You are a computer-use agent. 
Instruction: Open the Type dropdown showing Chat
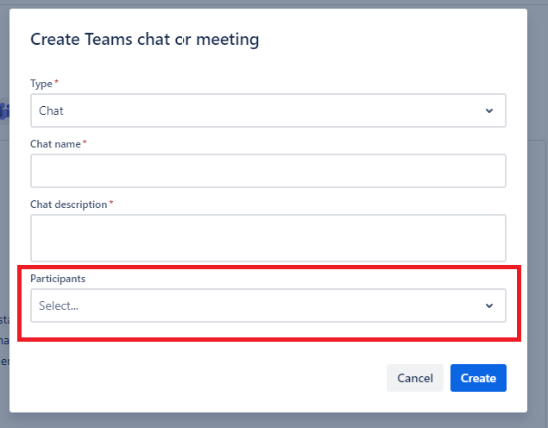tap(268, 110)
